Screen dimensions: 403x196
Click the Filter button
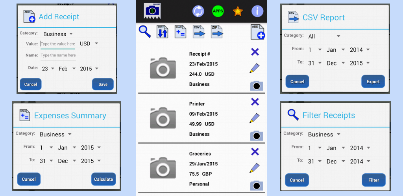(374, 180)
